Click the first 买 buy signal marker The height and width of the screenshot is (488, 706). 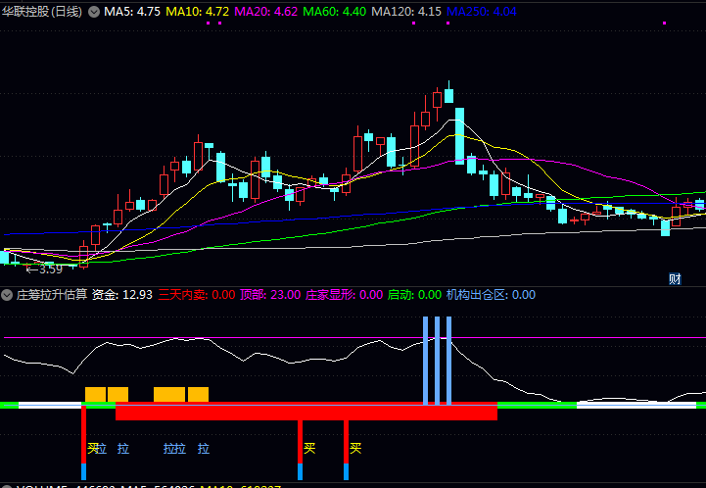point(93,449)
